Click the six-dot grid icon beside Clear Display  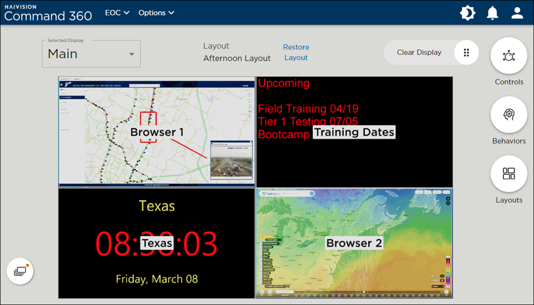coord(466,52)
